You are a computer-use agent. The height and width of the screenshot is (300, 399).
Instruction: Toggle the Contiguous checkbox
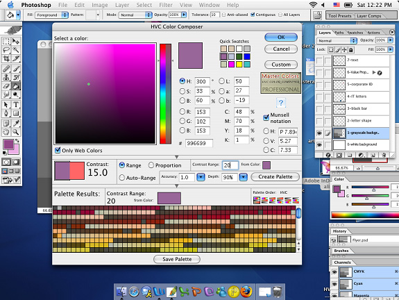(x=253, y=15)
